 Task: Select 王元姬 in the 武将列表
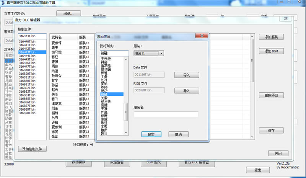tap(106, 59)
